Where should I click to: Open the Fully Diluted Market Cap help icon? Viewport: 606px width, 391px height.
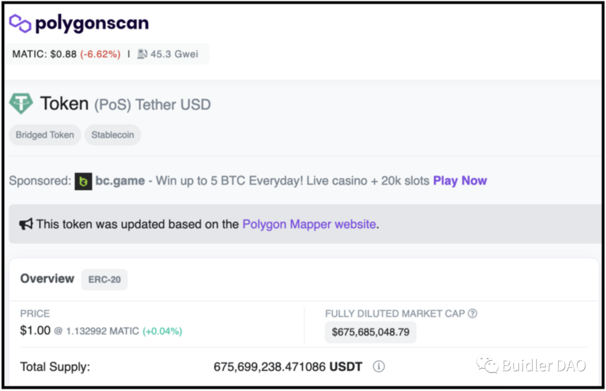coord(472,314)
